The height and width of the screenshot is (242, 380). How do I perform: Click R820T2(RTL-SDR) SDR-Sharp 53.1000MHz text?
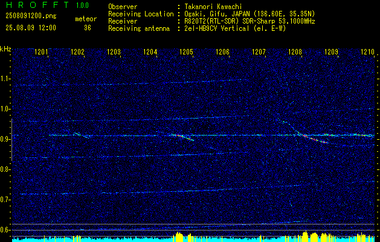pyautogui.click(x=249, y=21)
